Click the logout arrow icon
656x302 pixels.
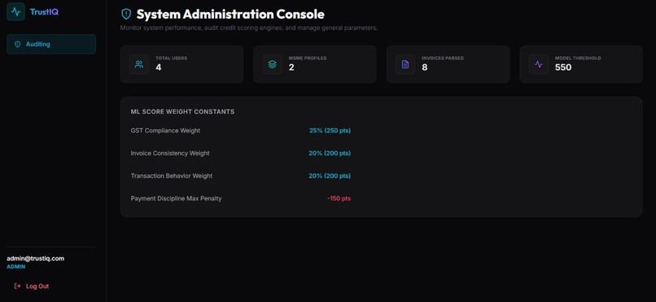(x=18, y=286)
